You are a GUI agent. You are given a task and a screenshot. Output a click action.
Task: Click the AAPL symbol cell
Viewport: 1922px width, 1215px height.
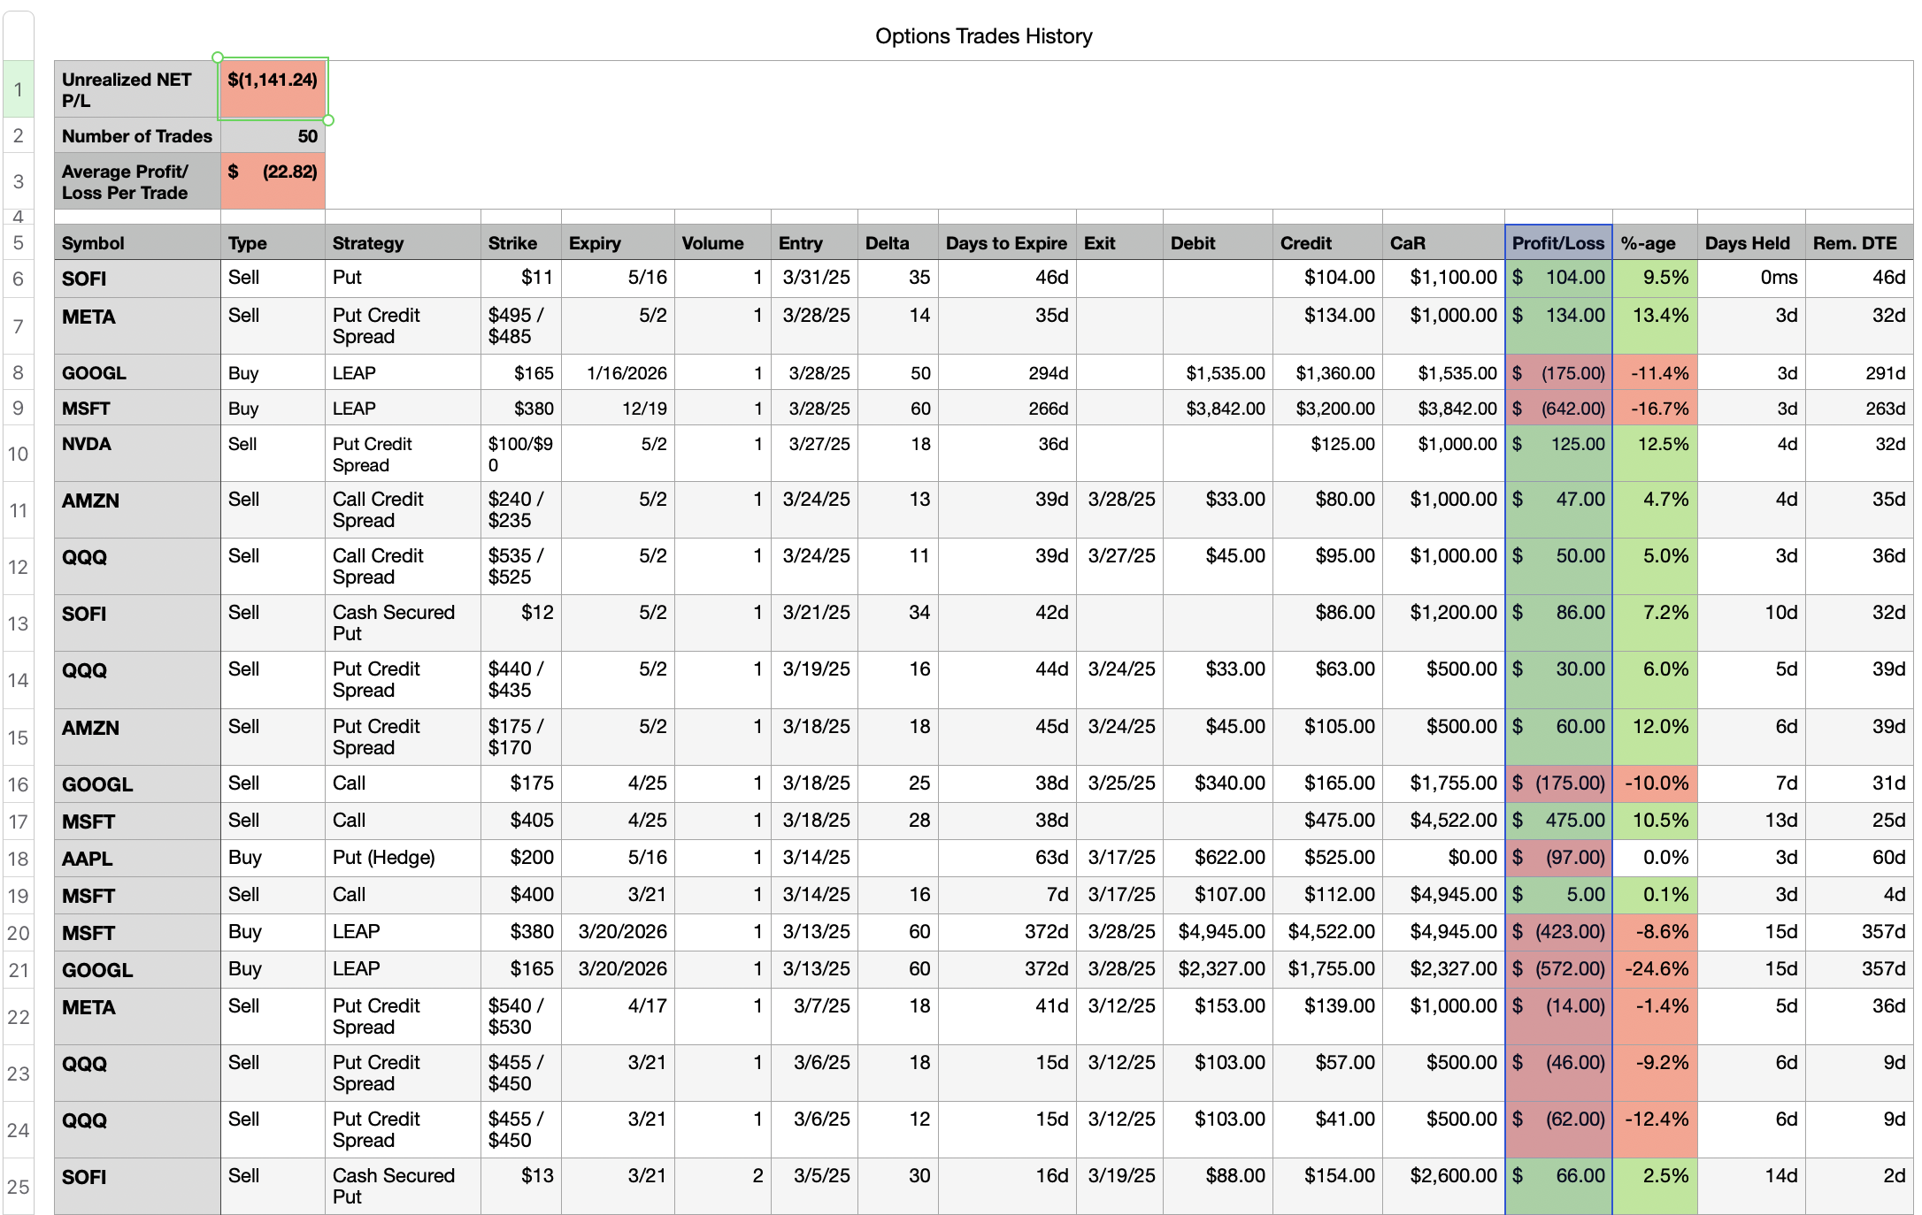click(x=137, y=859)
